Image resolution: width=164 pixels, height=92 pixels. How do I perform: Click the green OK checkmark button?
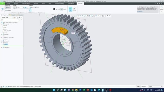pos(70,9)
